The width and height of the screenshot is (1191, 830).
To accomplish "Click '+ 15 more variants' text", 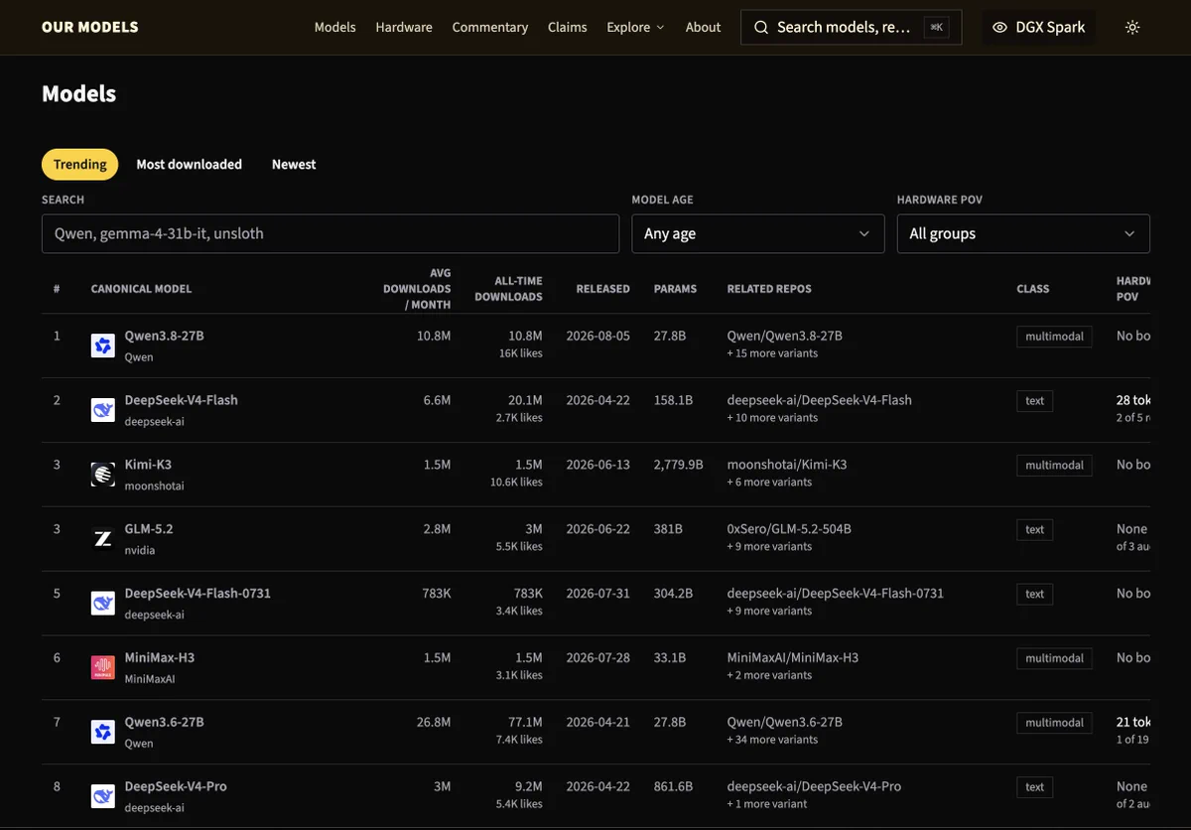I will coord(773,353).
